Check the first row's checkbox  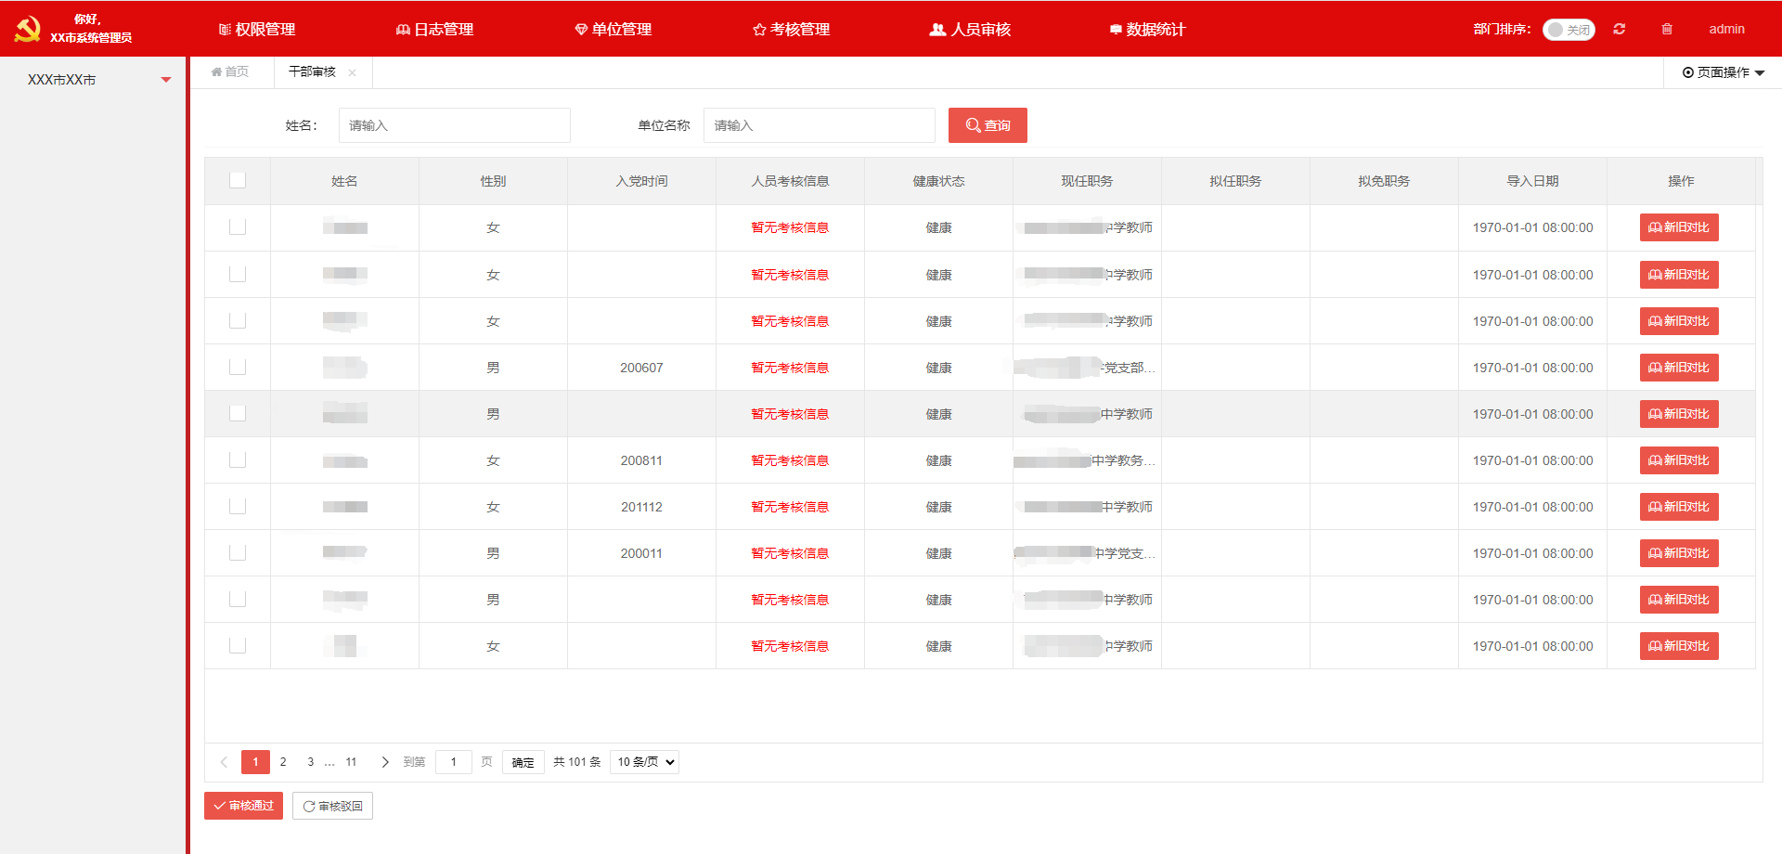(238, 227)
